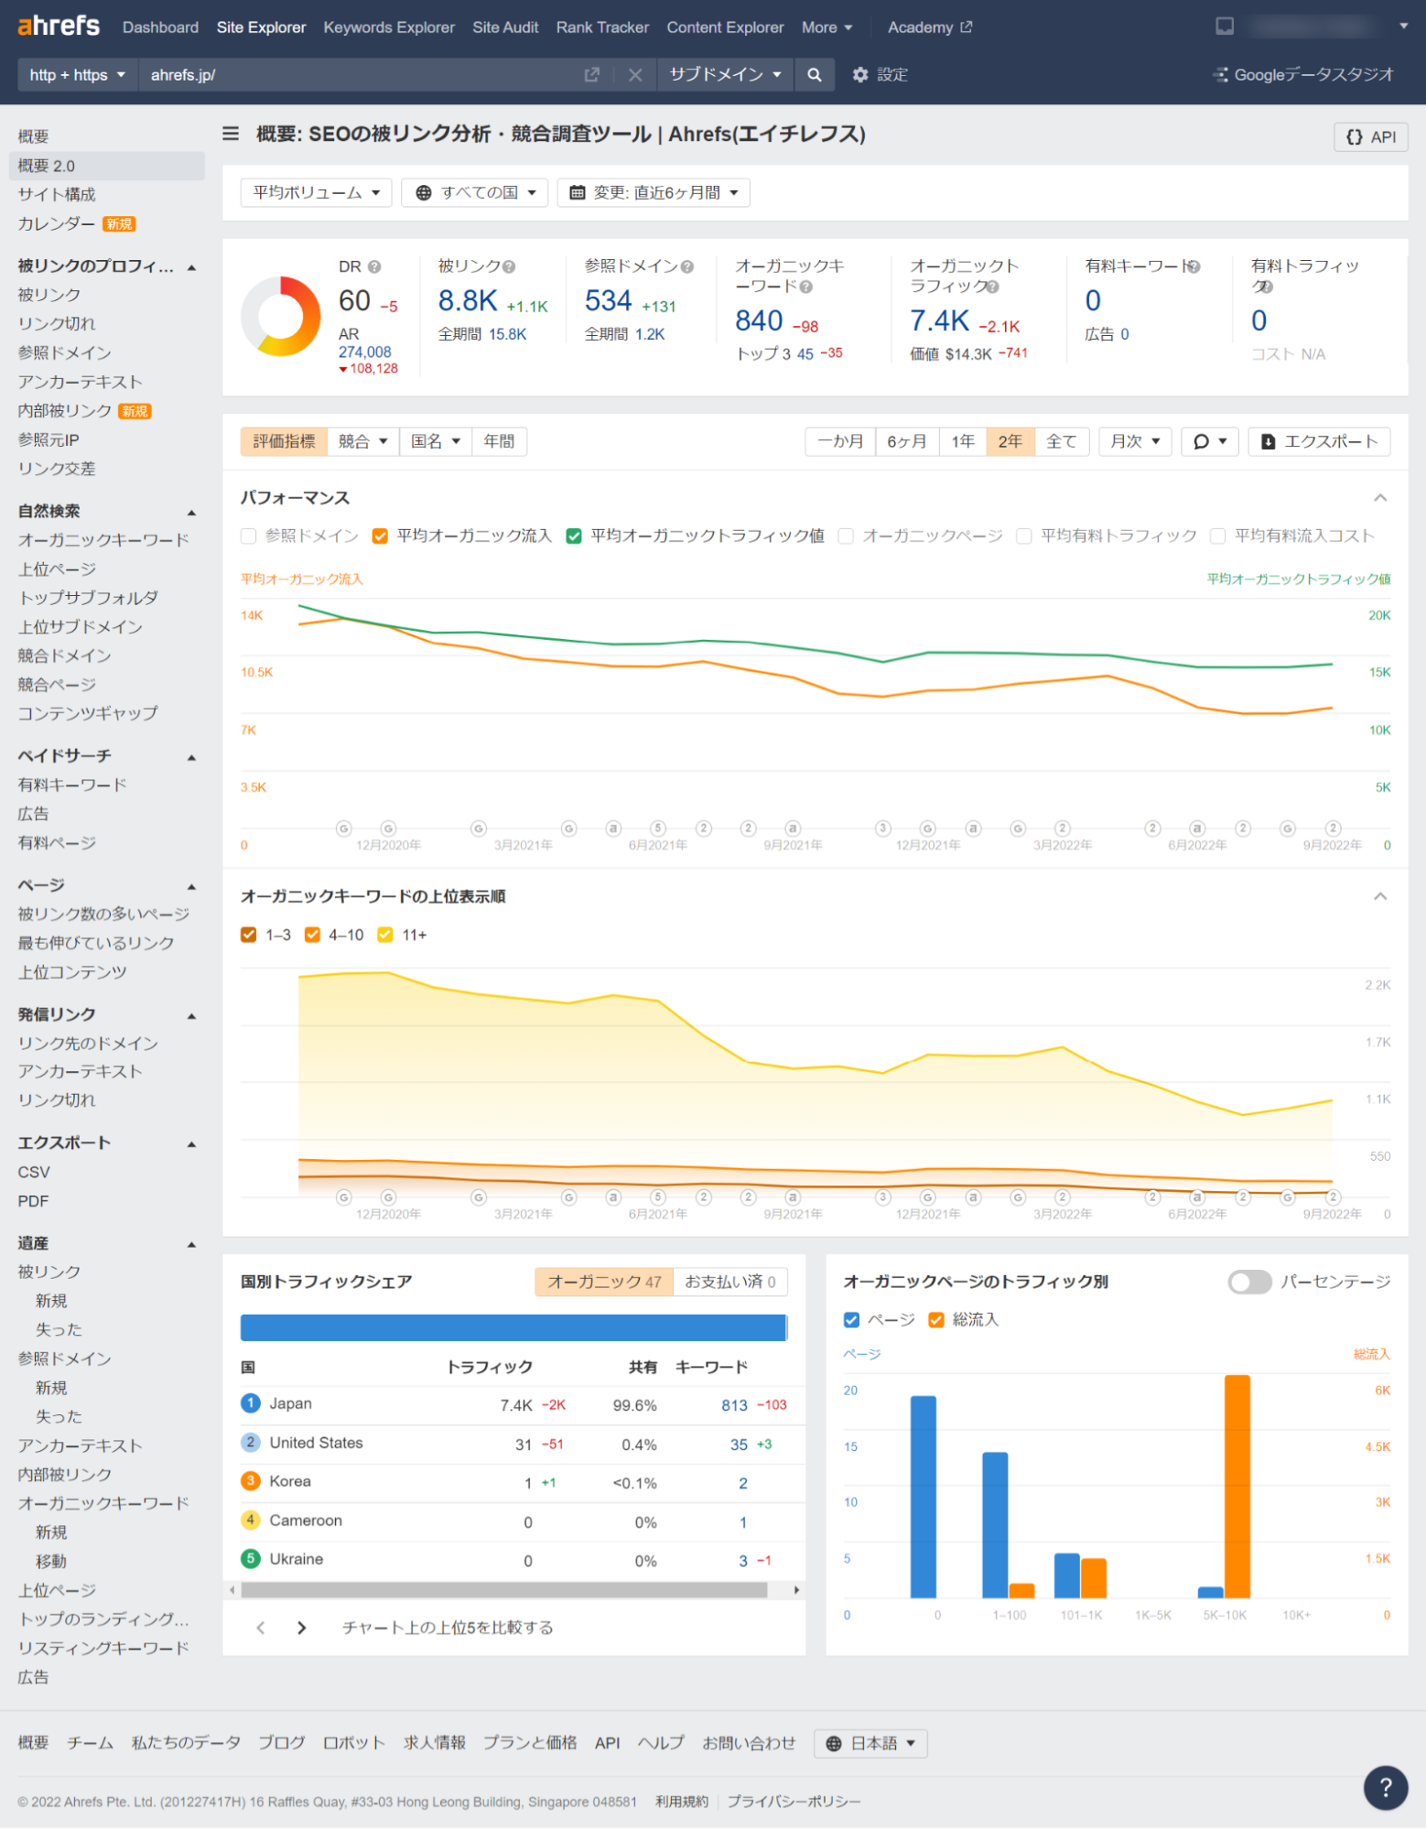Click the API button
The image size is (1426, 1830).
click(x=1370, y=137)
